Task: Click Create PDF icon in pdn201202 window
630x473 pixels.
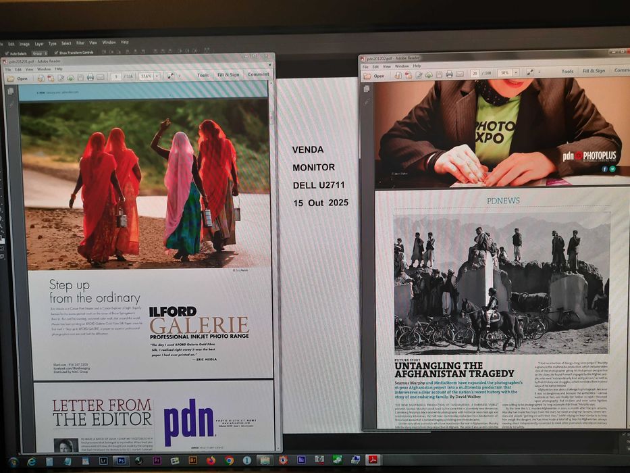Action: pyautogui.click(x=398, y=75)
